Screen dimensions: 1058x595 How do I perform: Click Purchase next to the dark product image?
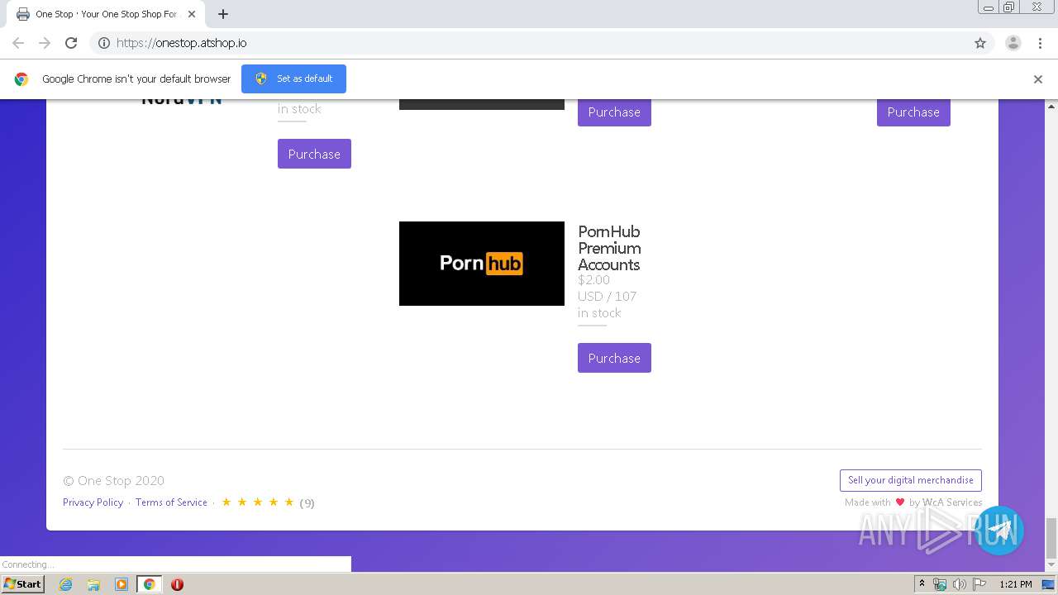pyautogui.click(x=614, y=112)
